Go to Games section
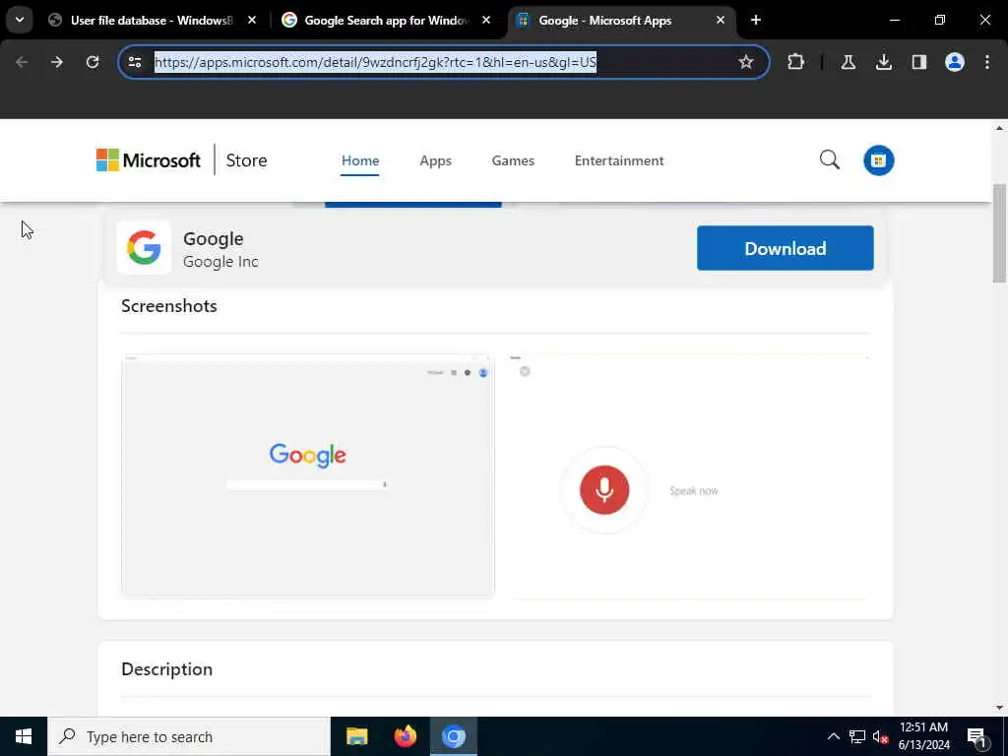This screenshot has height=756, width=1008. pos(513,160)
